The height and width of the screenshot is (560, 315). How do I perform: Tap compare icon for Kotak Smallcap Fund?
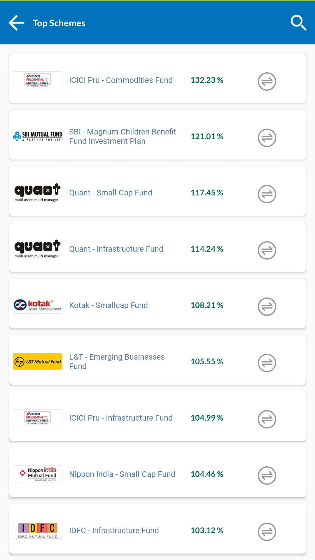point(267,307)
